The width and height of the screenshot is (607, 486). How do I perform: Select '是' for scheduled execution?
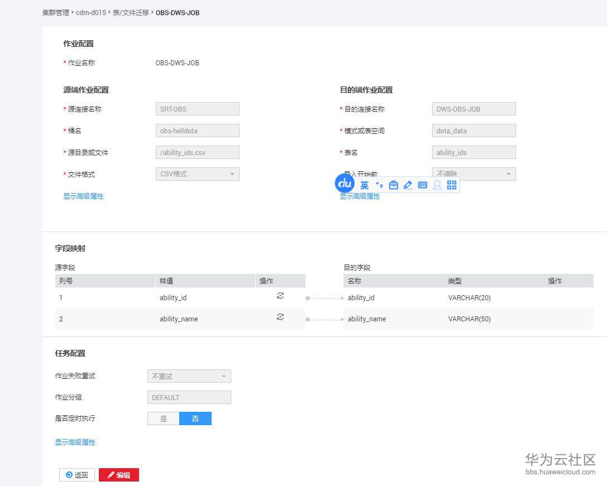click(164, 418)
